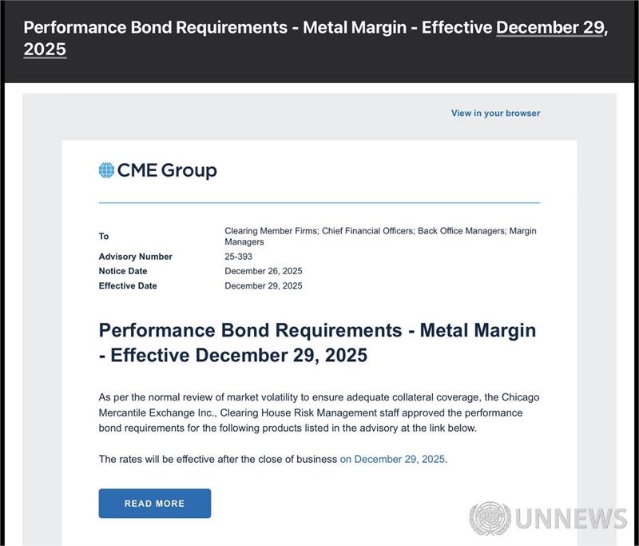Open the "View in your browser" link

tap(495, 114)
